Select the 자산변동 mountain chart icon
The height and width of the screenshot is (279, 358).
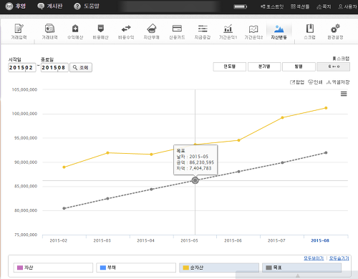[x=279, y=31]
